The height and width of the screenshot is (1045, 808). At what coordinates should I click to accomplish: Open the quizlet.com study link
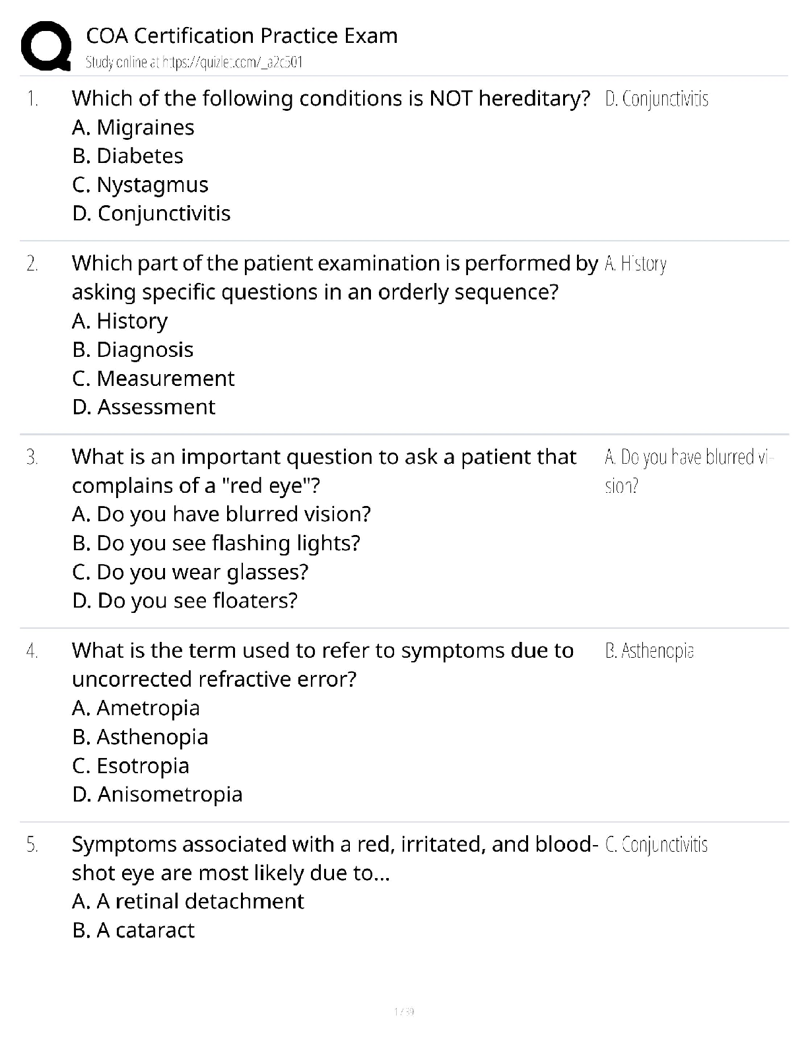coord(194,63)
